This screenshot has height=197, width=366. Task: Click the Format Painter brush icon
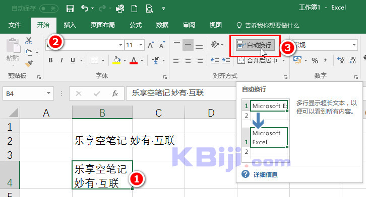[x=29, y=63]
